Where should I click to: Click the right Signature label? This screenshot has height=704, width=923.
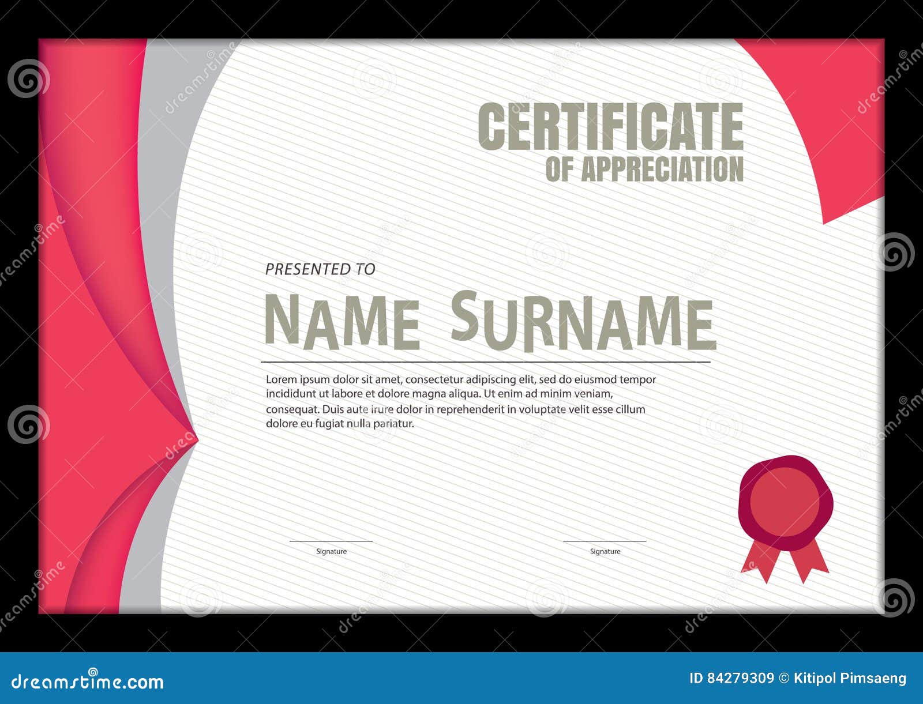point(605,551)
